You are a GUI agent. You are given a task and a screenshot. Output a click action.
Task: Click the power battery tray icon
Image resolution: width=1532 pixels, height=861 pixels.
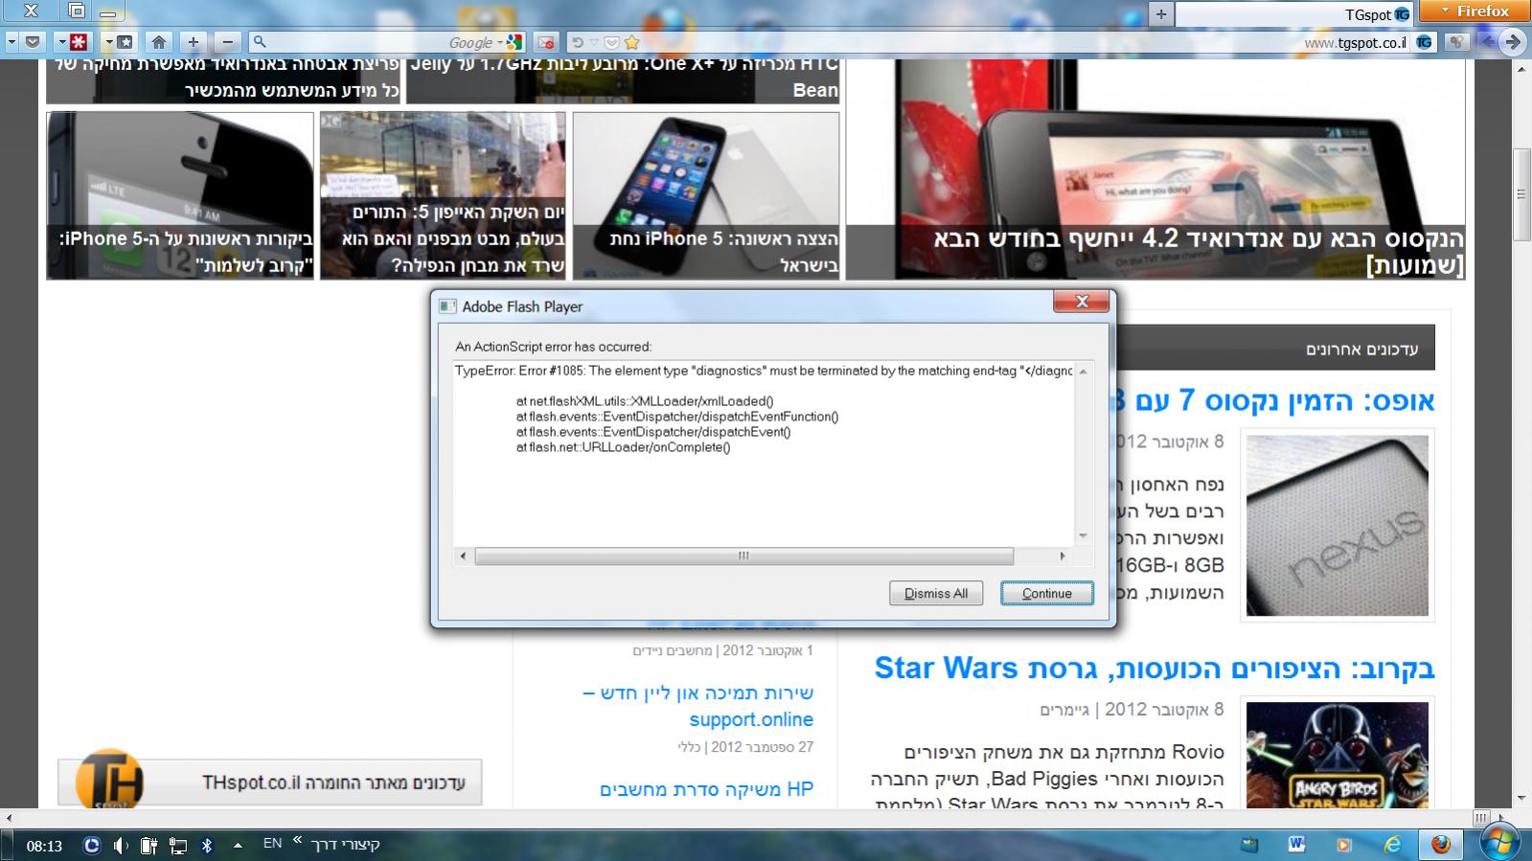149,846
